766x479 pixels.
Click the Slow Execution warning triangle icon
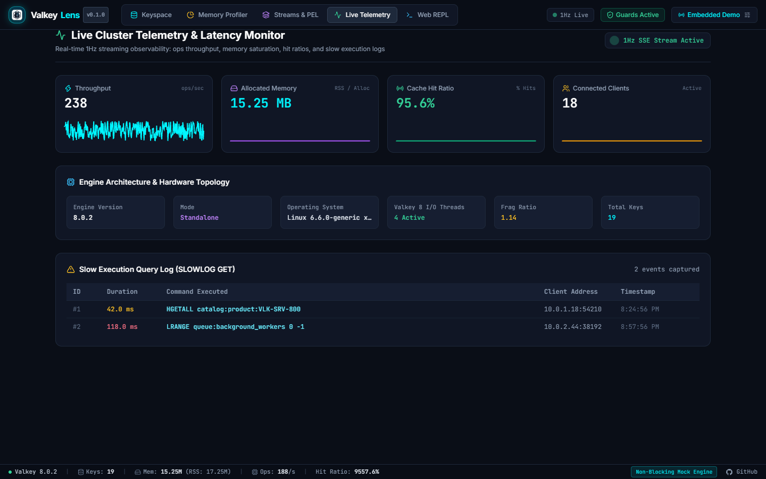click(71, 269)
